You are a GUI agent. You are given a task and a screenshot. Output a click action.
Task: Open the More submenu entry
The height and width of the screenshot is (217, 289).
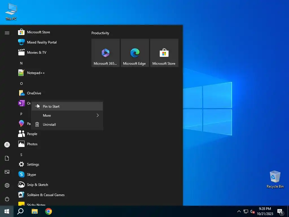[x=67, y=115]
